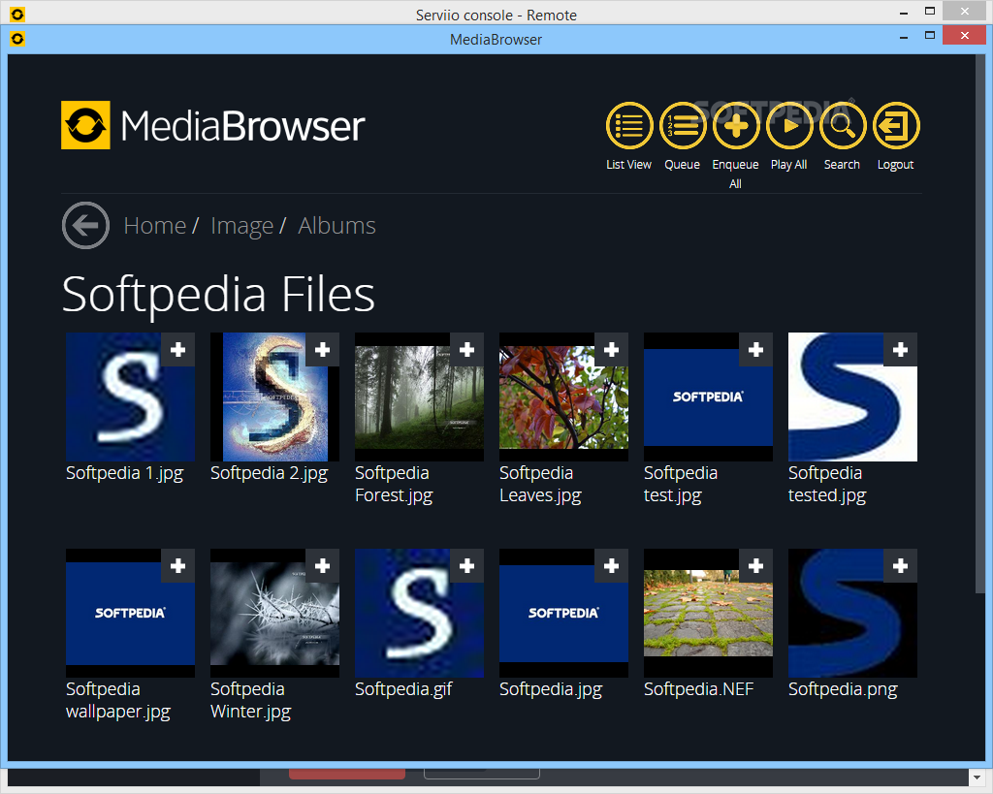
Task: Add Softpedia wallpaper.jpg to queue via plus
Action: click(178, 565)
